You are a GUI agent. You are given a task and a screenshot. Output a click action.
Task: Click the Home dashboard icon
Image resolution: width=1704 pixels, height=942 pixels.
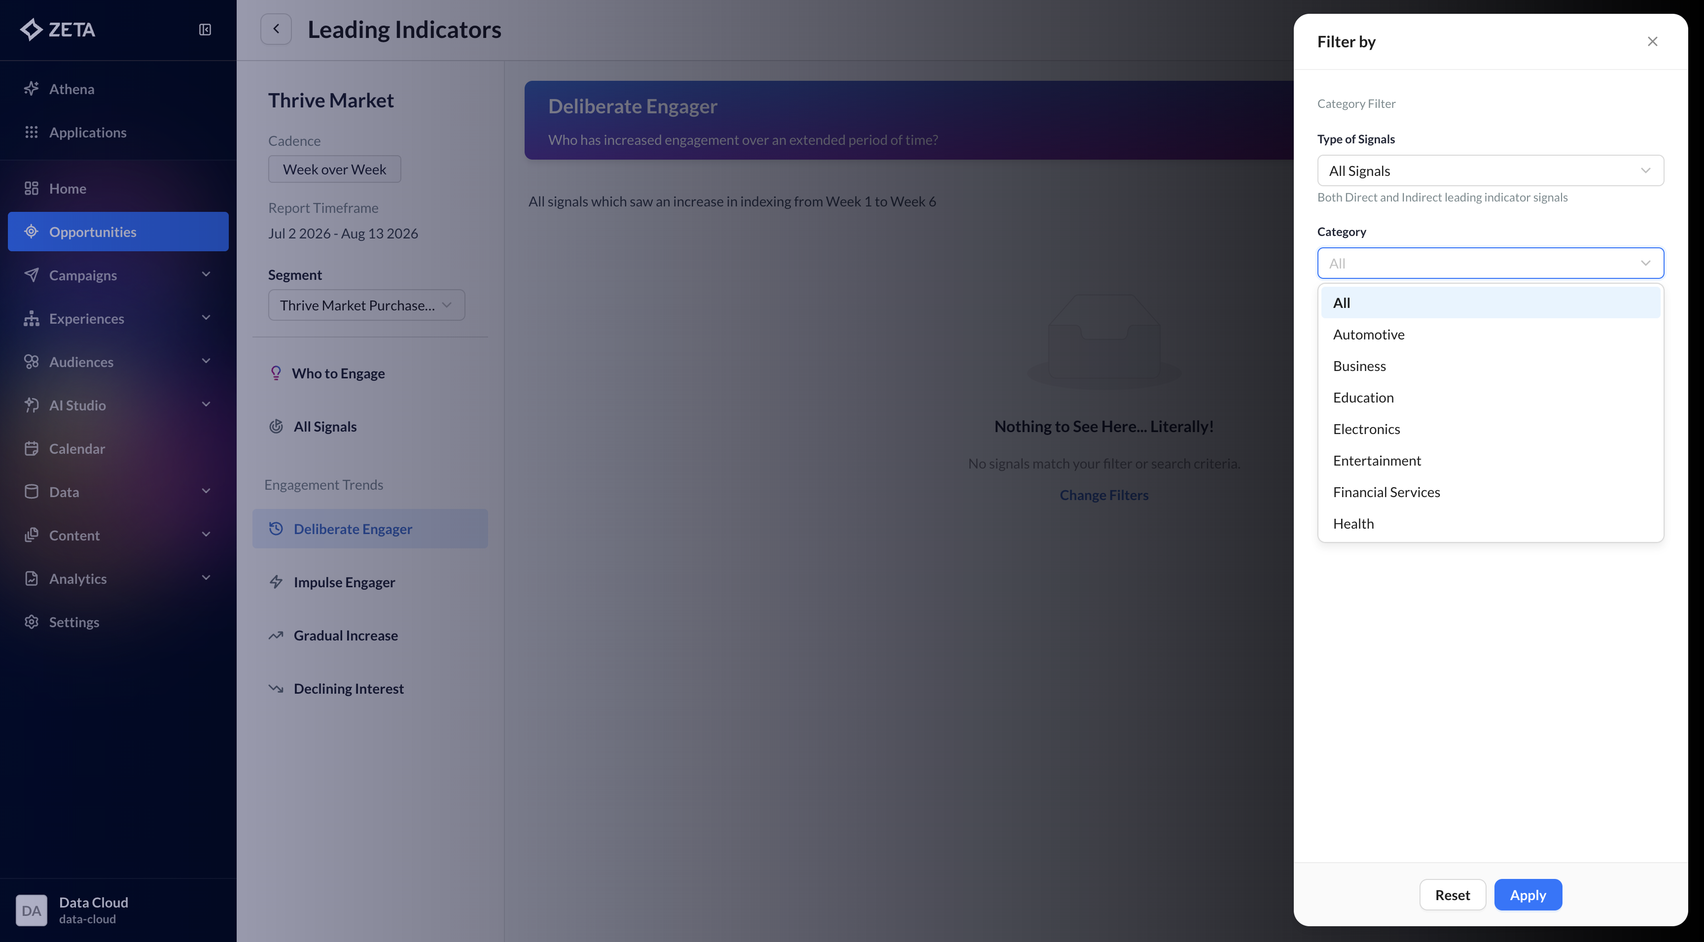(31, 188)
